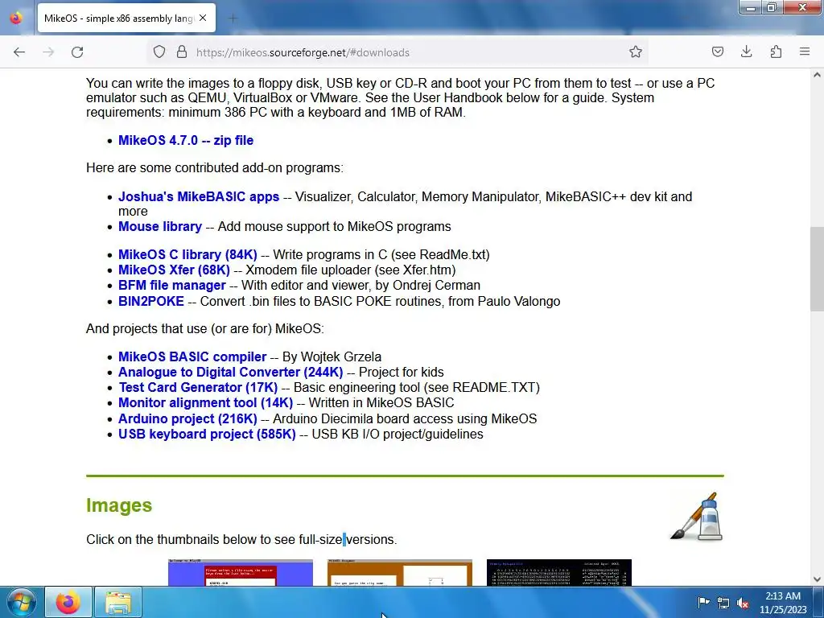Image resolution: width=824 pixels, height=618 pixels.
Task: Open Action Center flag tray icon
Action: pos(703,603)
